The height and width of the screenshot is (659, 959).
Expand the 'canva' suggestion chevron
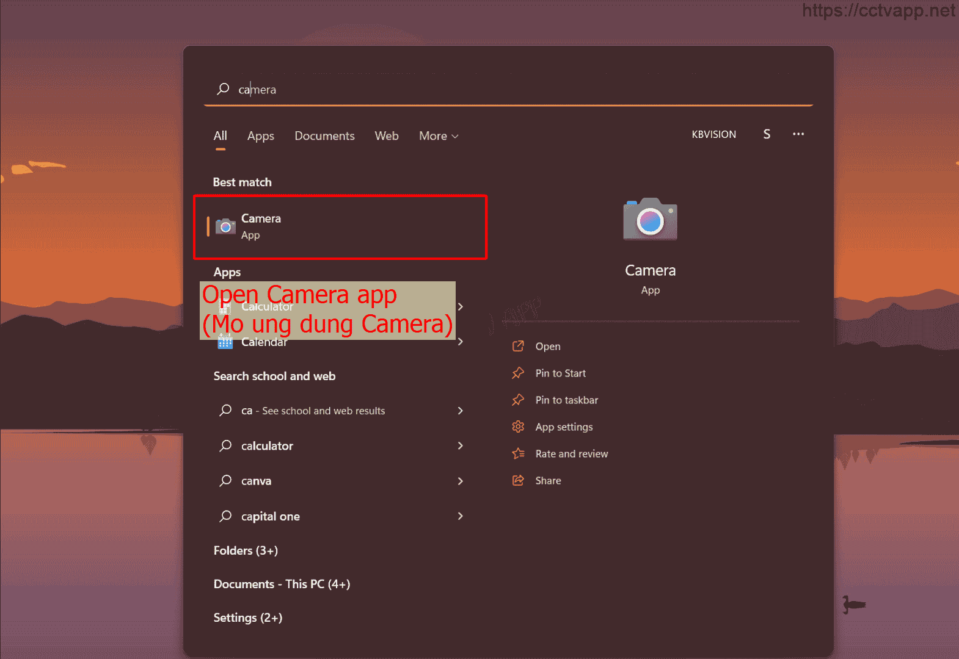coord(461,481)
